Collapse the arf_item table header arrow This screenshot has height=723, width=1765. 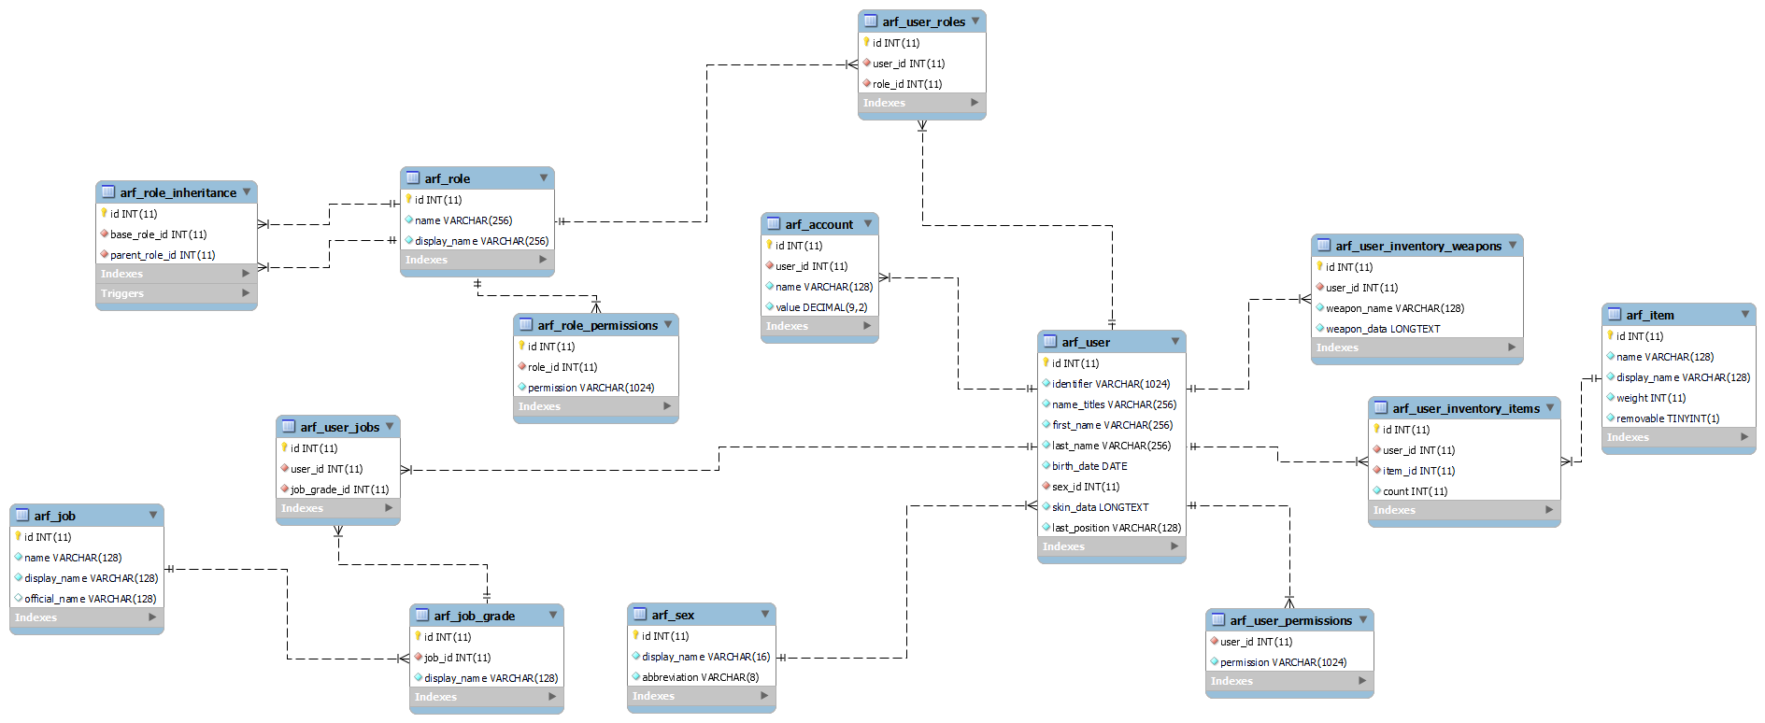click(x=1745, y=314)
